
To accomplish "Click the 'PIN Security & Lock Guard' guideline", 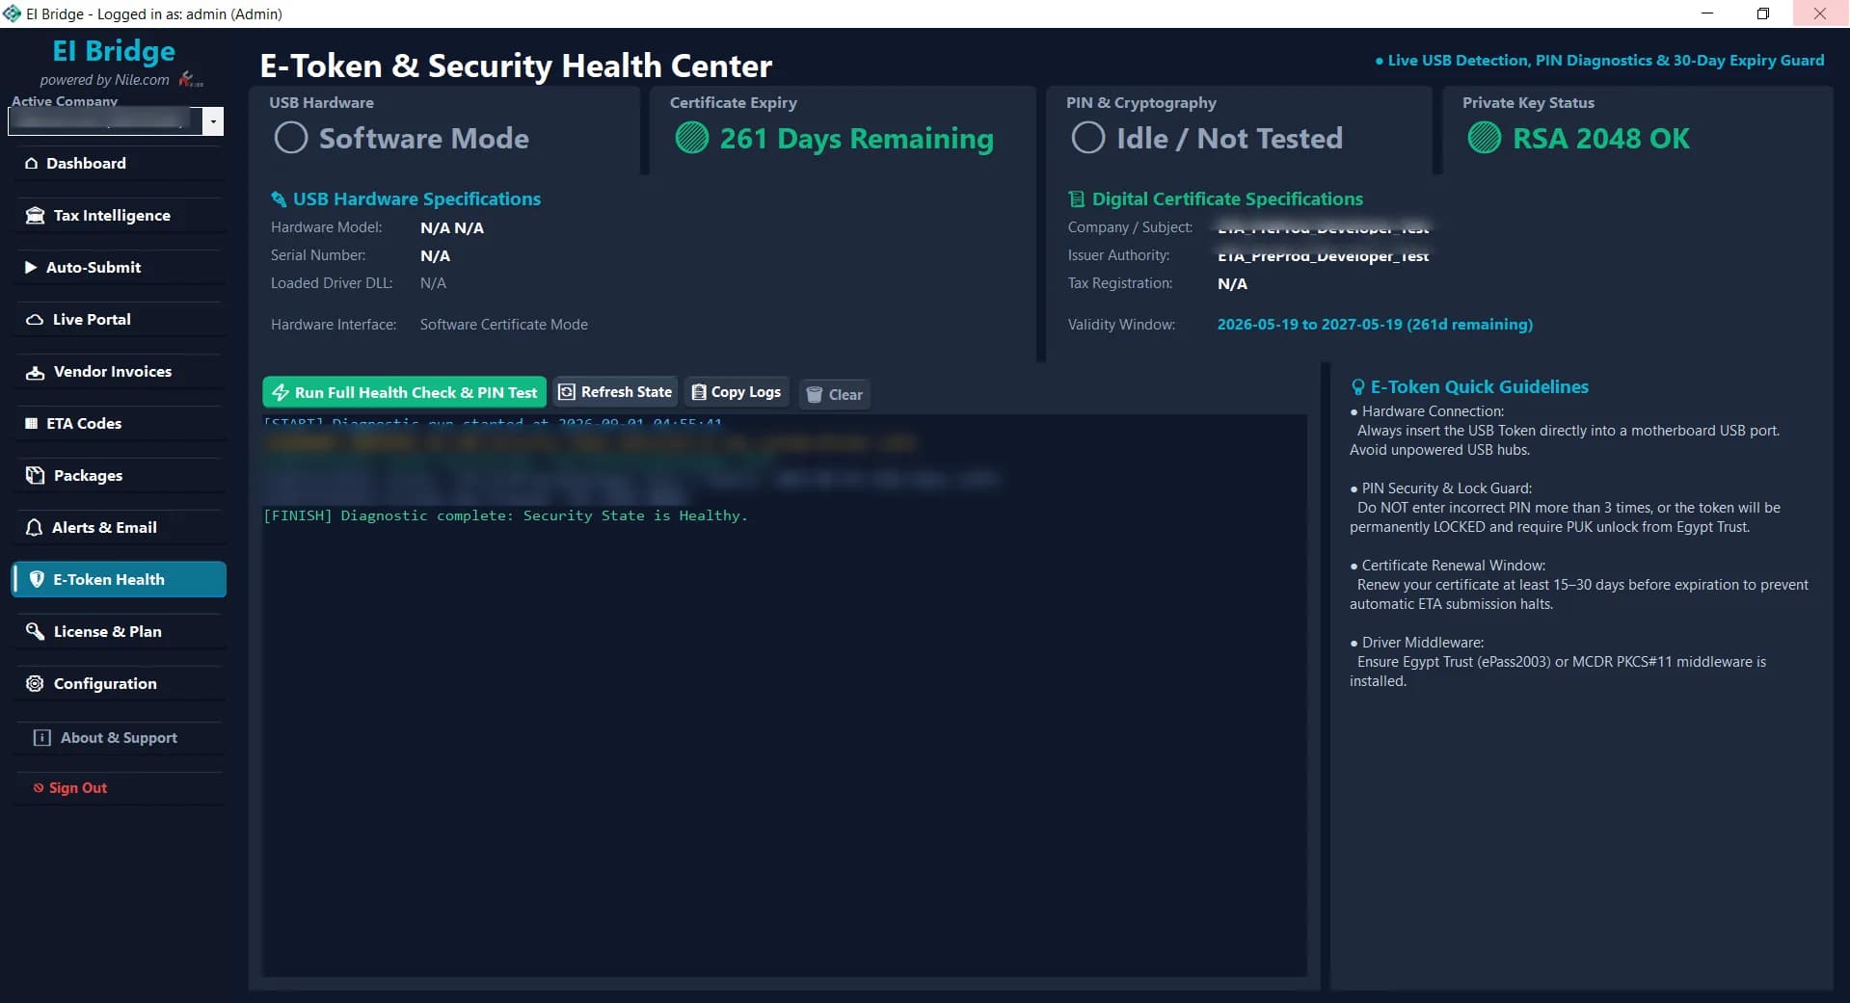I will pos(1446,488).
